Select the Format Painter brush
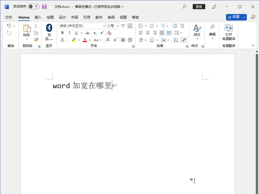Image resolution: width=259 pixels, height=194 pixels. pos(36,40)
